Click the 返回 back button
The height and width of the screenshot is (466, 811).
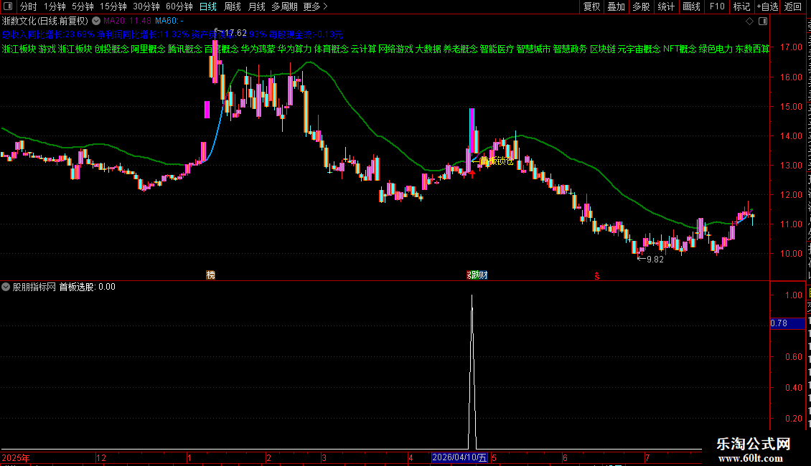click(793, 6)
